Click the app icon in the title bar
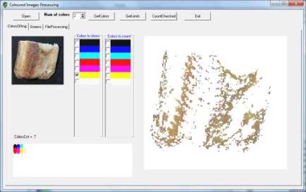The width and height of the screenshot is (306, 192). tap(5, 4)
